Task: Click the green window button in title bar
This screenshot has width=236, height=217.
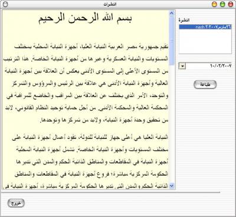Action: point(222,4)
